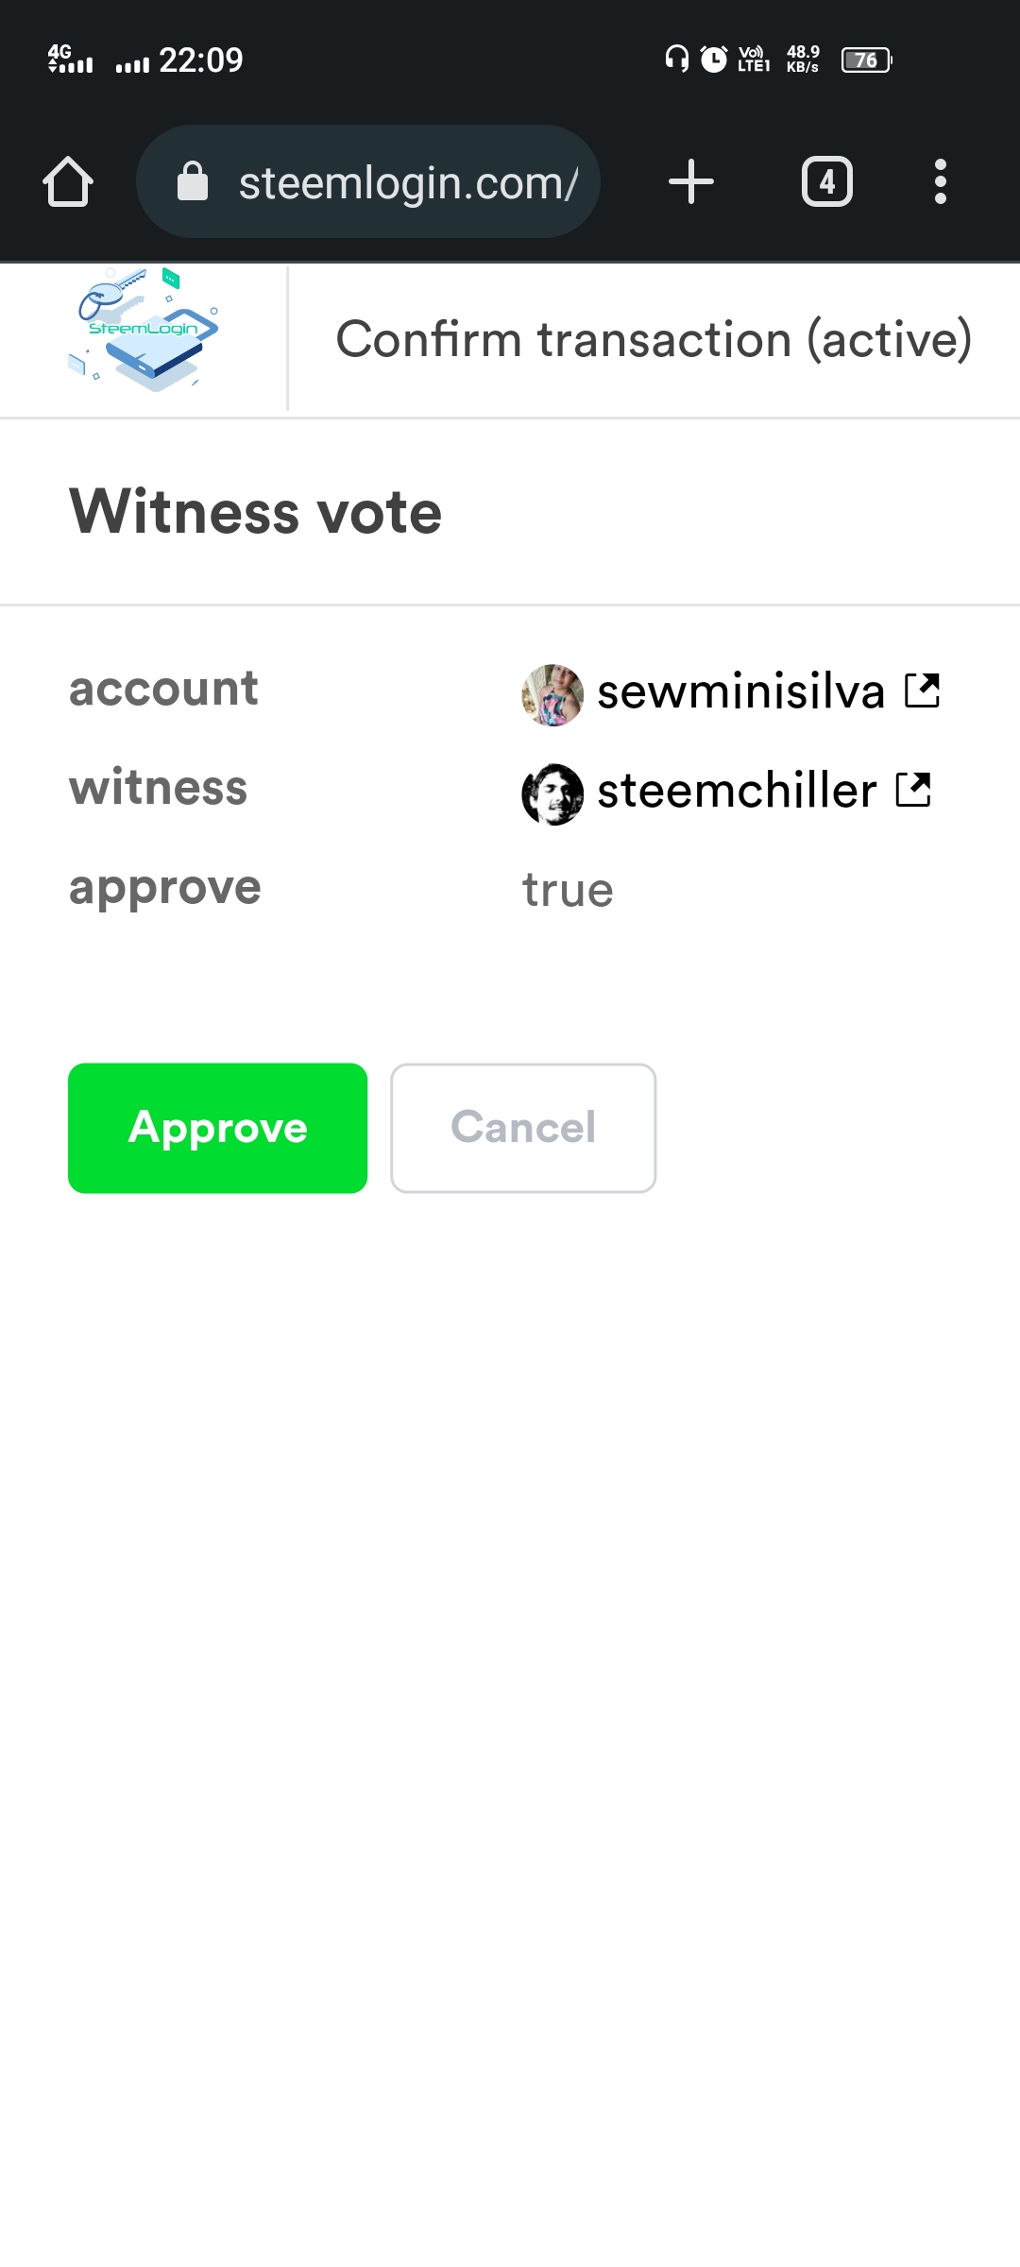Open the steemchiller witness link
This screenshot has width=1020, height=2267.
click(737, 791)
